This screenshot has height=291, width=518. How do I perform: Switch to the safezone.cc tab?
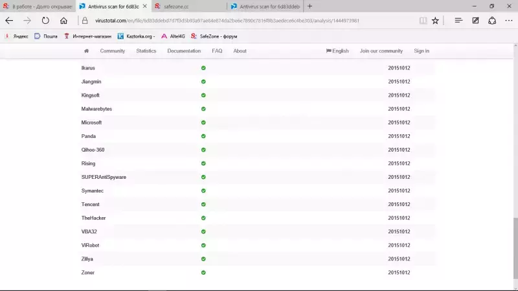(x=189, y=6)
